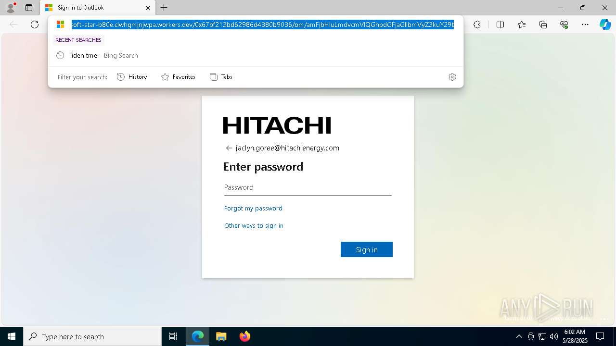Screen dimensions: 616x346
Task: Filter search by Favorites
Action: [x=178, y=77]
